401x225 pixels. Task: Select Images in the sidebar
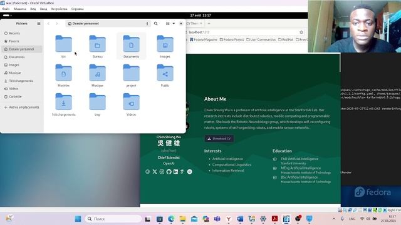[x=22, y=65]
